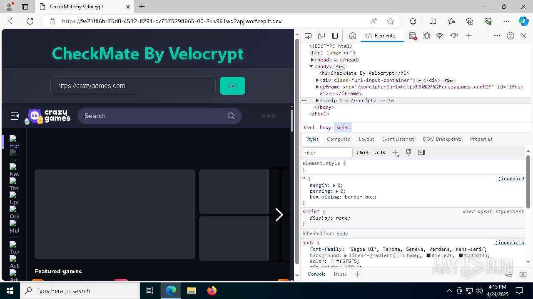Open the Issues drawer tab

coord(340,274)
